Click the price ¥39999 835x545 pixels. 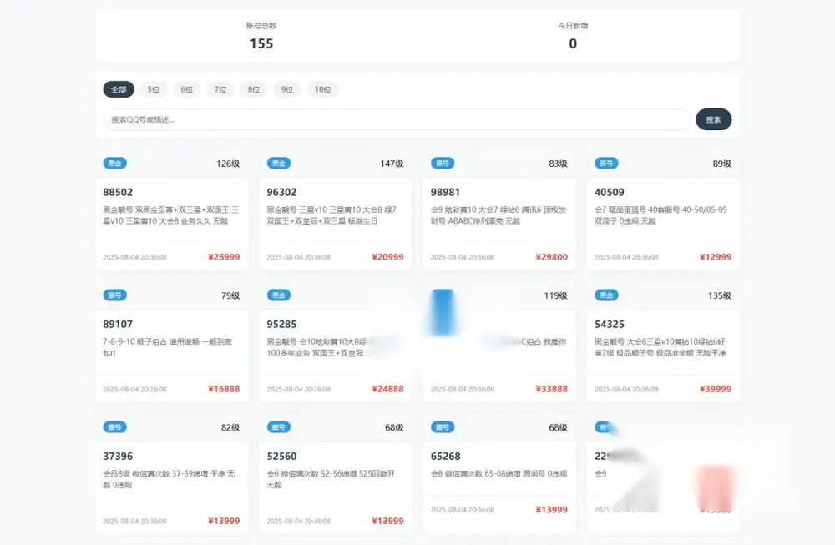click(x=716, y=389)
